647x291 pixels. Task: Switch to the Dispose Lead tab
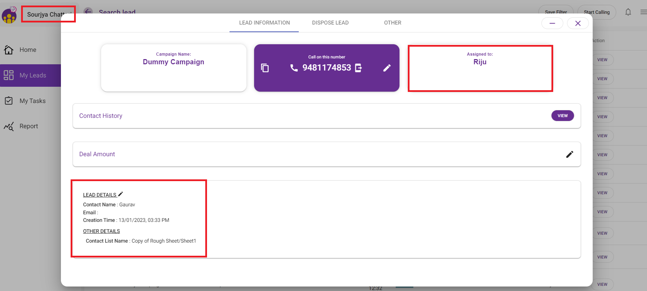click(330, 23)
